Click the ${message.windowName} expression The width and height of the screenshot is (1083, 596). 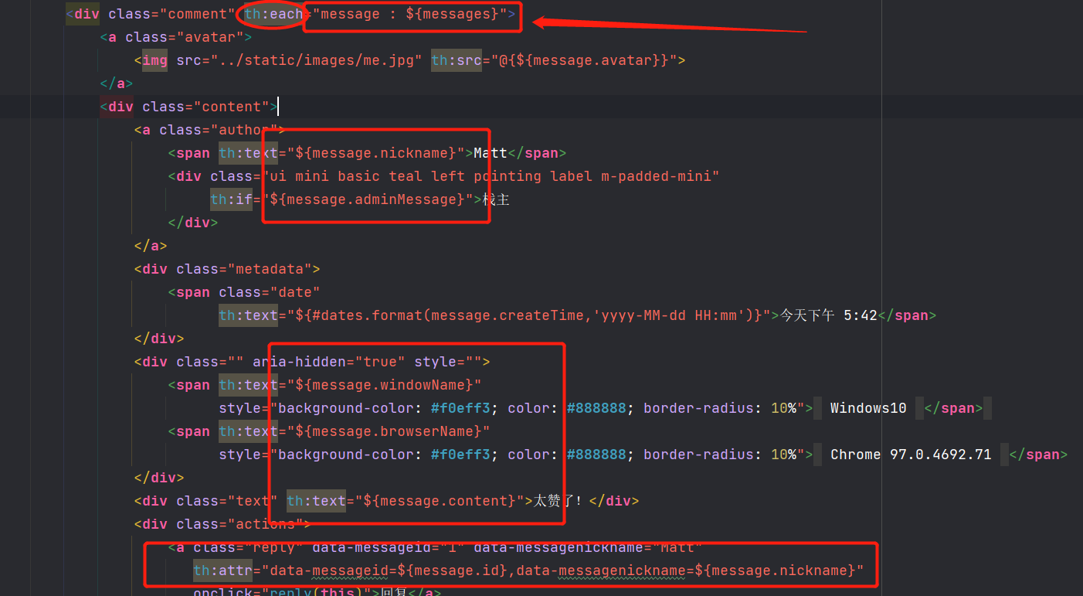[x=384, y=385]
